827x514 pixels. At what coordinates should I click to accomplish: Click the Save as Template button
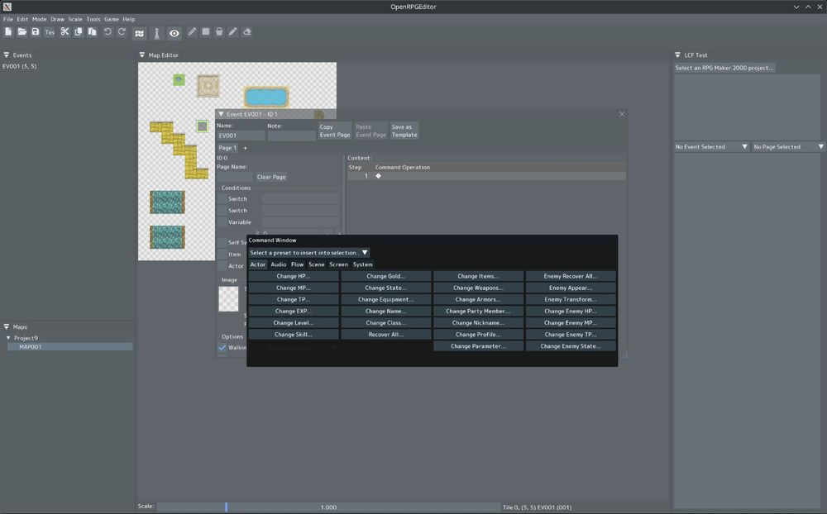pyautogui.click(x=404, y=131)
